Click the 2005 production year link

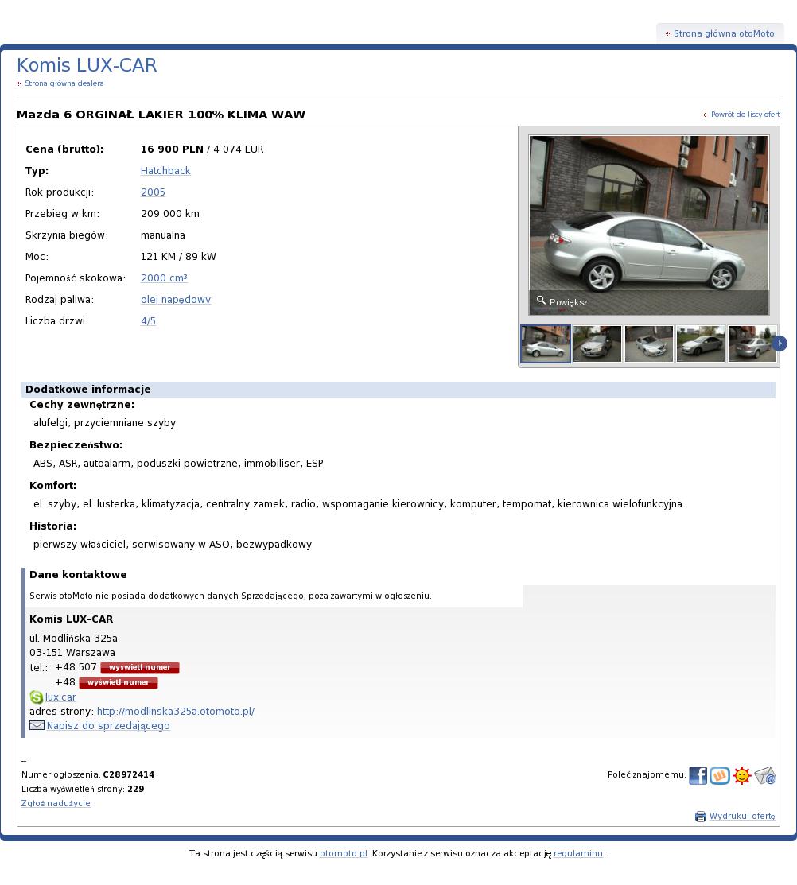click(x=153, y=192)
